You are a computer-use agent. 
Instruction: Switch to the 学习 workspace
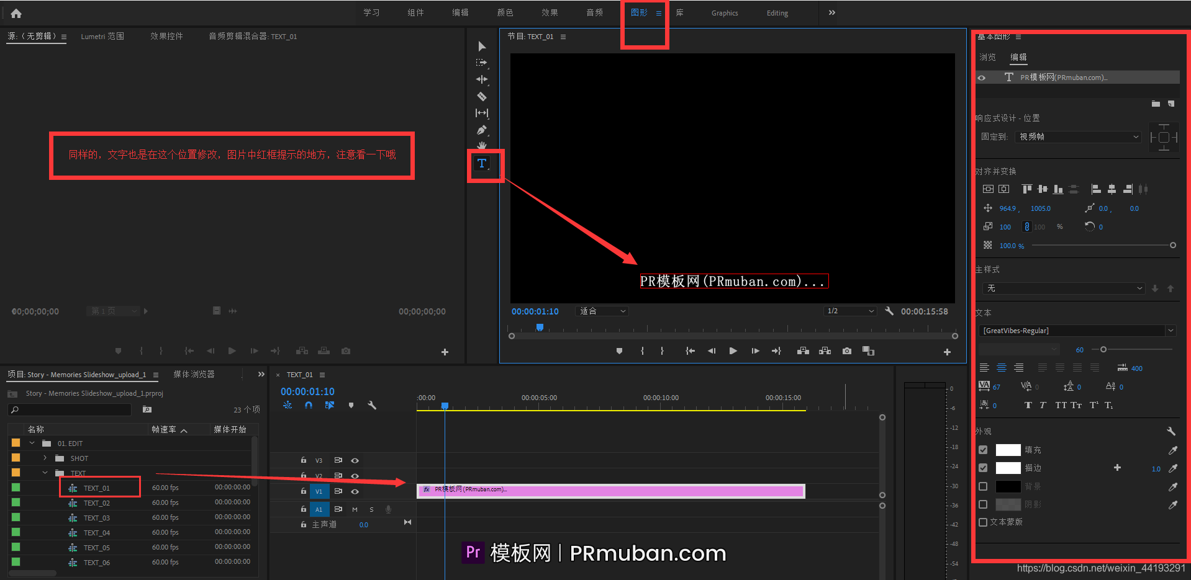(x=371, y=12)
